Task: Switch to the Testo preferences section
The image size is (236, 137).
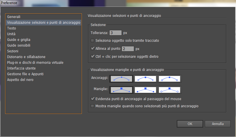Action: [12, 28]
